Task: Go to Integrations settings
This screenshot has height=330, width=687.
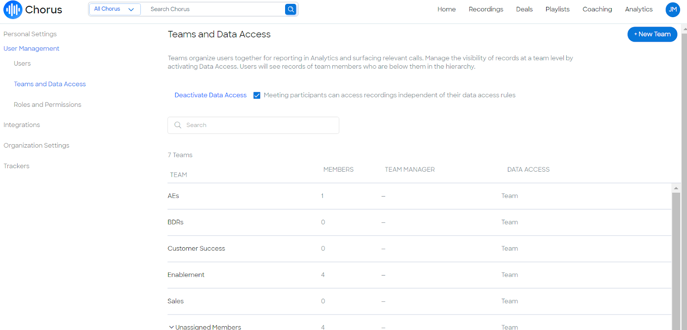Action: pos(21,125)
